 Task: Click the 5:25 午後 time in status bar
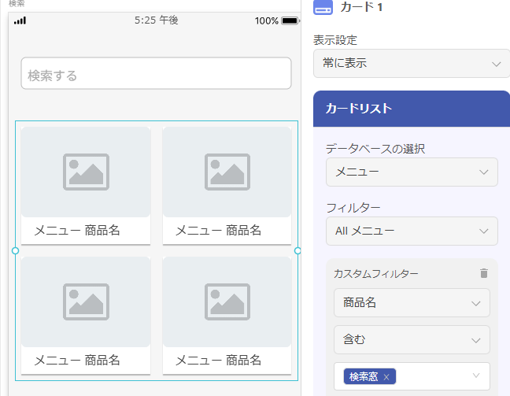(x=157, y=20)
